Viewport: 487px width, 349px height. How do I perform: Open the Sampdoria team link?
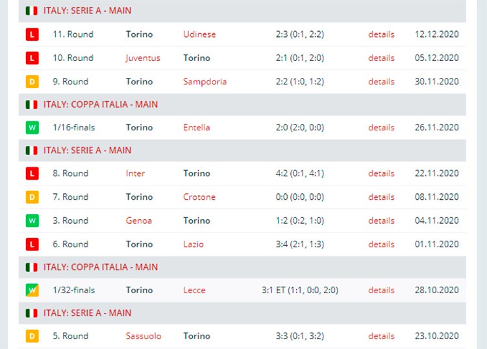[x=205, y=82]
